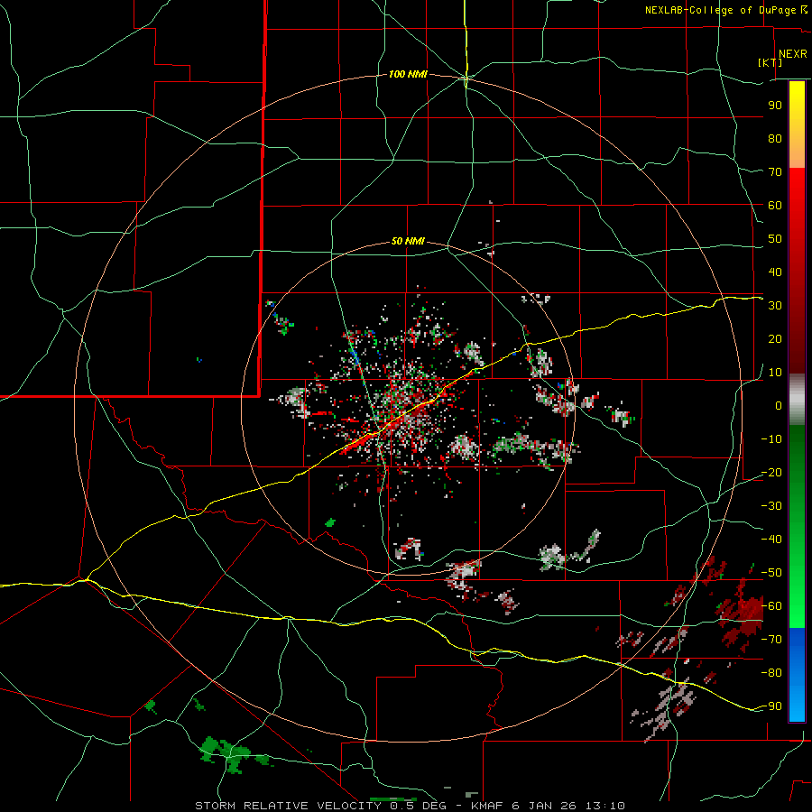Click the -30 scale value
Viewport: 812px width, 812px height.
coord(771,506)
